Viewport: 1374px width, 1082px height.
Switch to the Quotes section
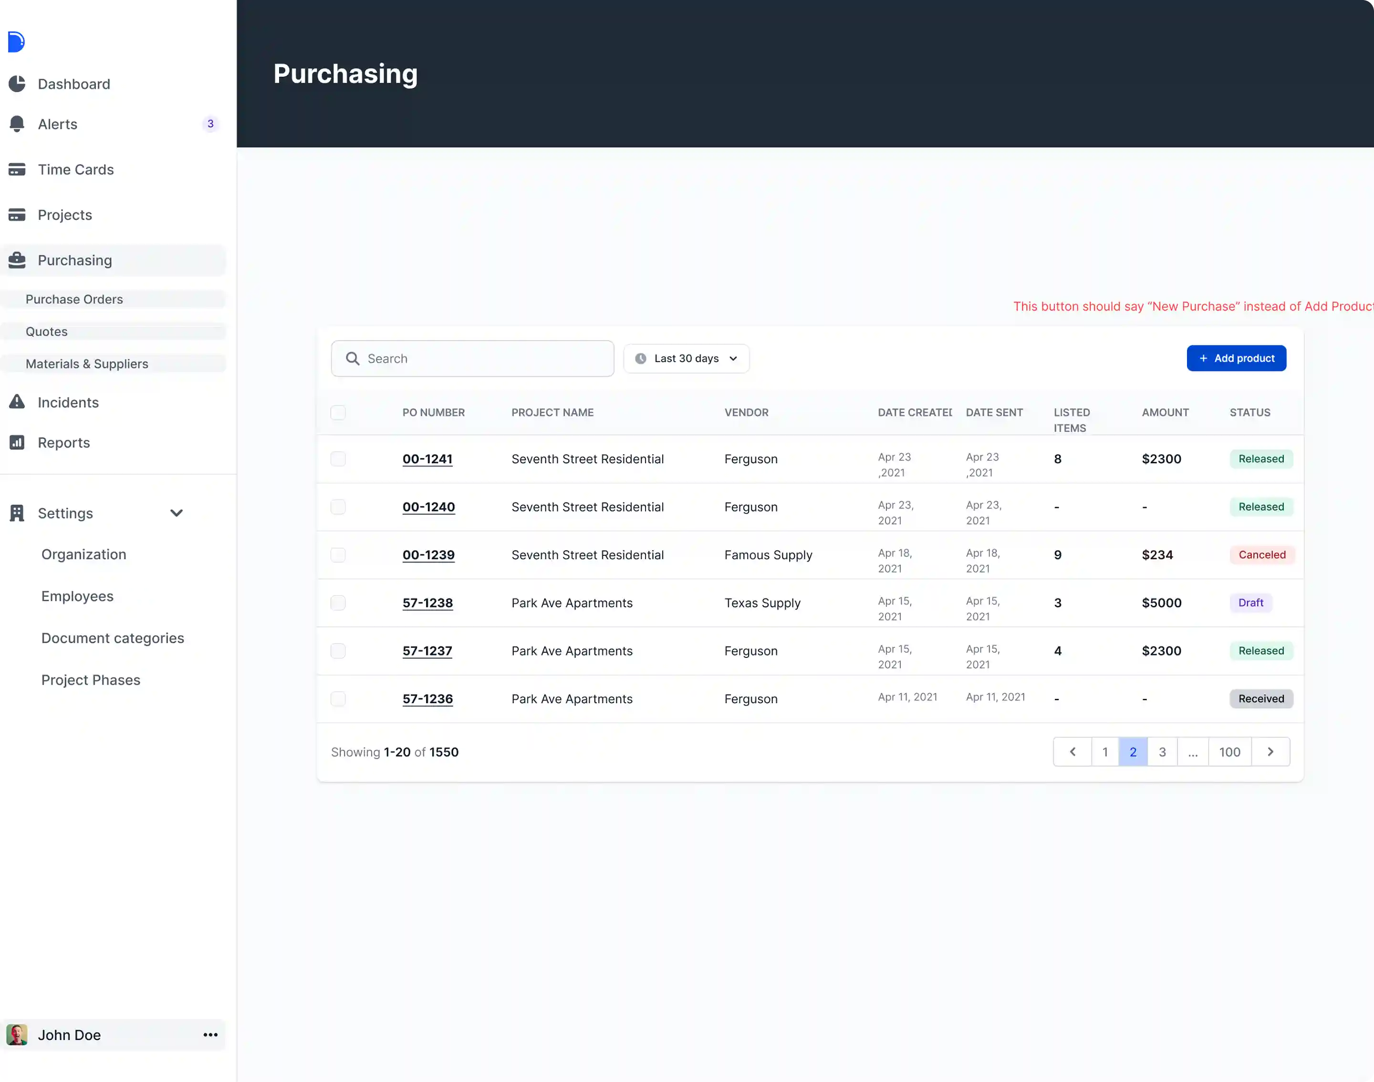pos(46,331)
